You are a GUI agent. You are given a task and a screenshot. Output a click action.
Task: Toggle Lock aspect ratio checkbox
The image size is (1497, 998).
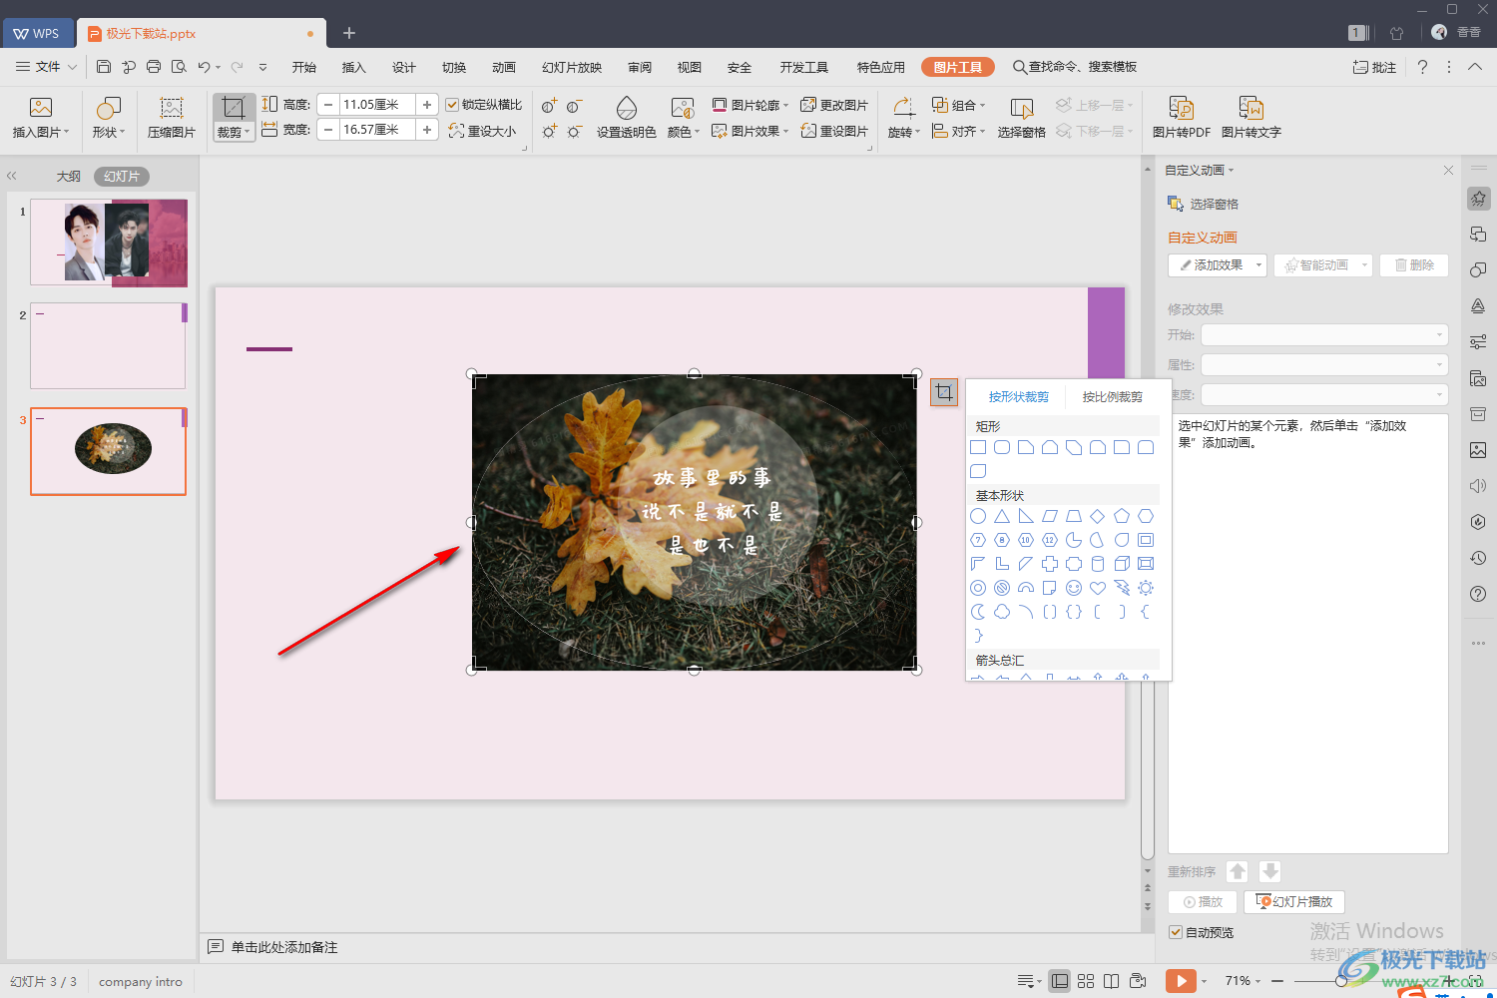[452, 105]
